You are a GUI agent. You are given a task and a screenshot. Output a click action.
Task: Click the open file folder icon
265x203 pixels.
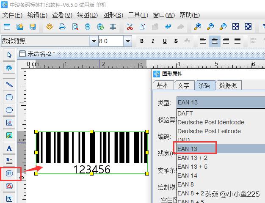[20, 27]
